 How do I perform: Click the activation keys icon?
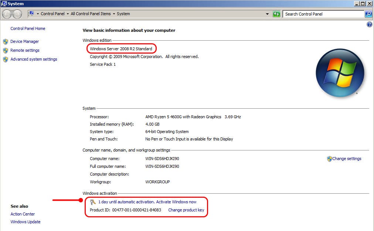pos(93,202)
